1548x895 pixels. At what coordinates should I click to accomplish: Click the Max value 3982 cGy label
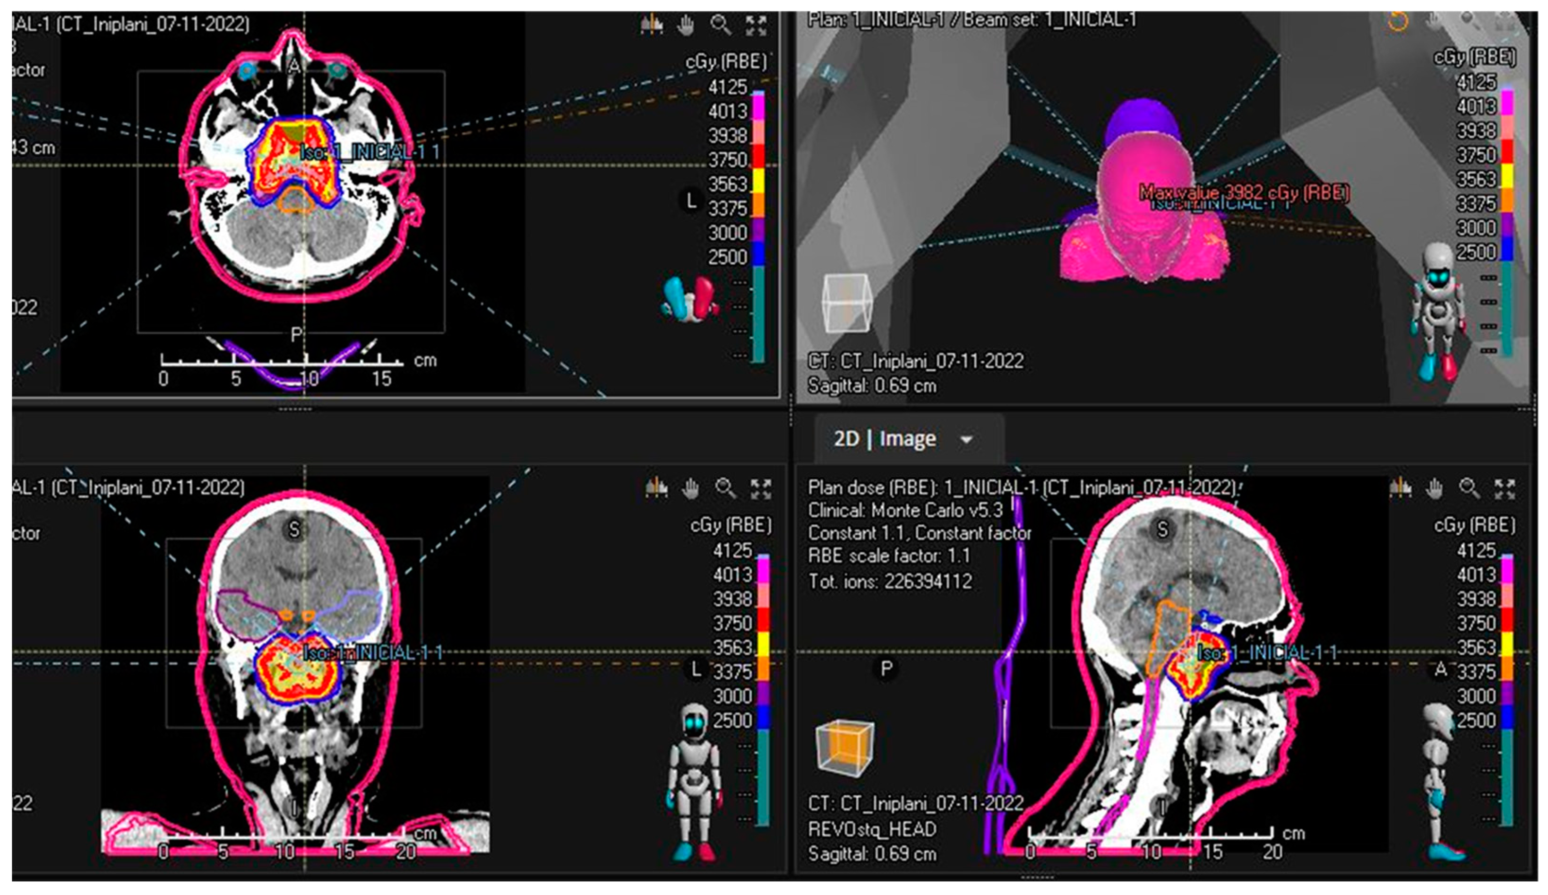point(1244,192)
